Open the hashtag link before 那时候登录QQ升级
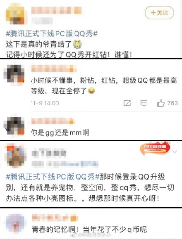 pyautogui.click(x=53, y=177)
